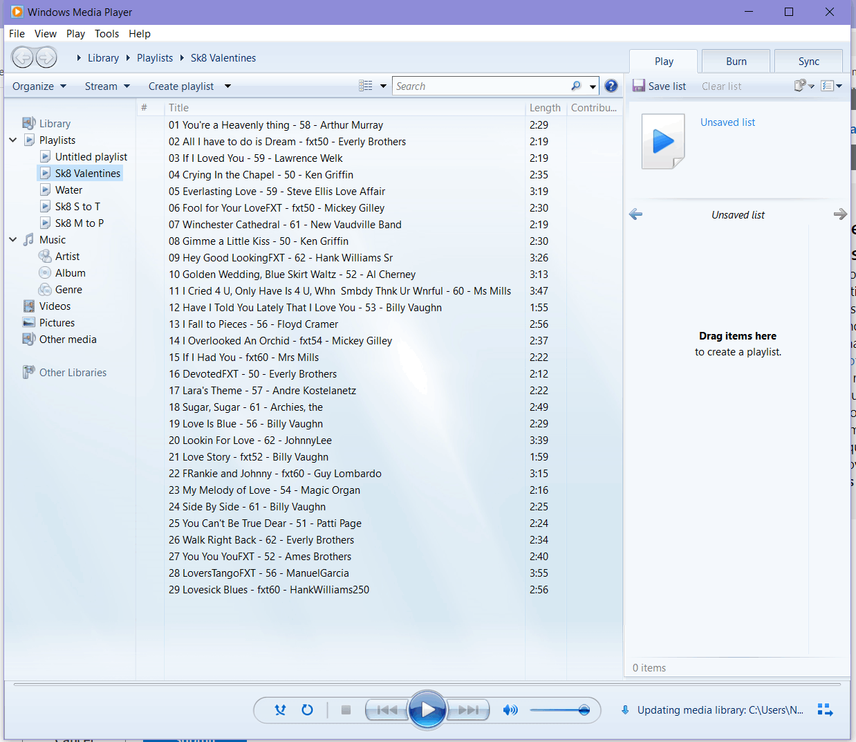Open the View menu

pyautogui.click(x=46, y=33)
